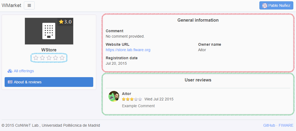This screenshot has width=296, height=131.
Task: Rate WStore five stars
Action: [x=62, y=58]
